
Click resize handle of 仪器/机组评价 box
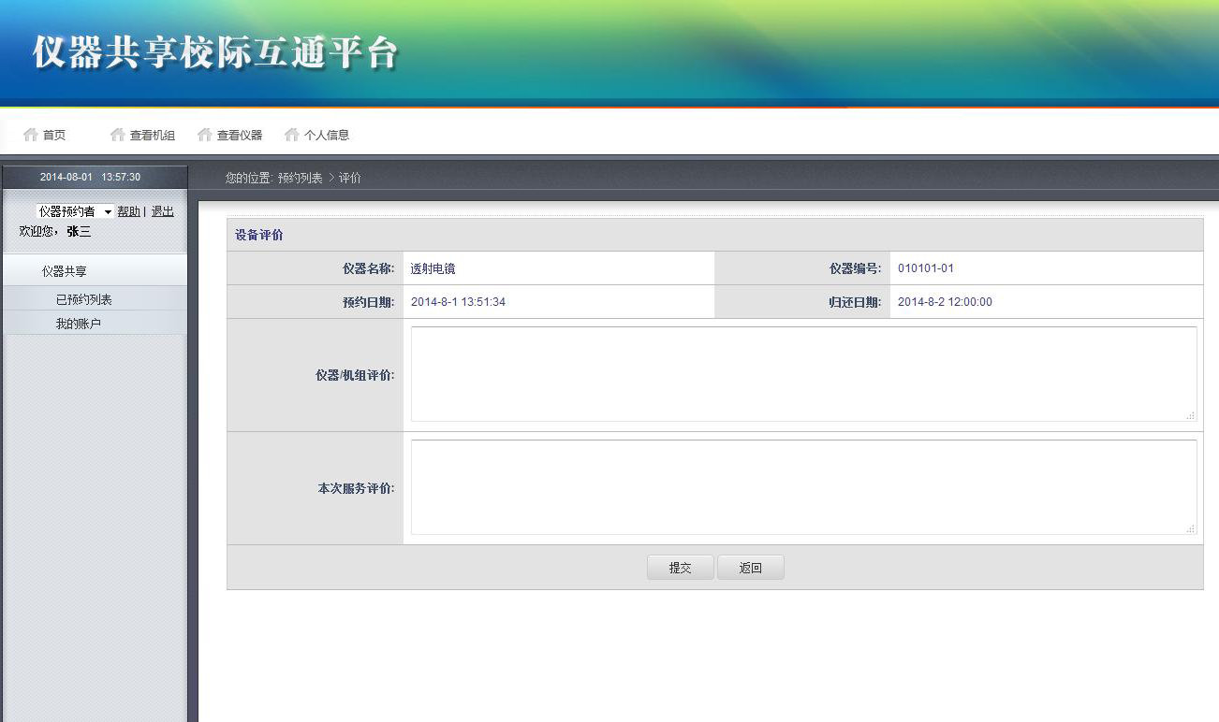coord(1191,415)
